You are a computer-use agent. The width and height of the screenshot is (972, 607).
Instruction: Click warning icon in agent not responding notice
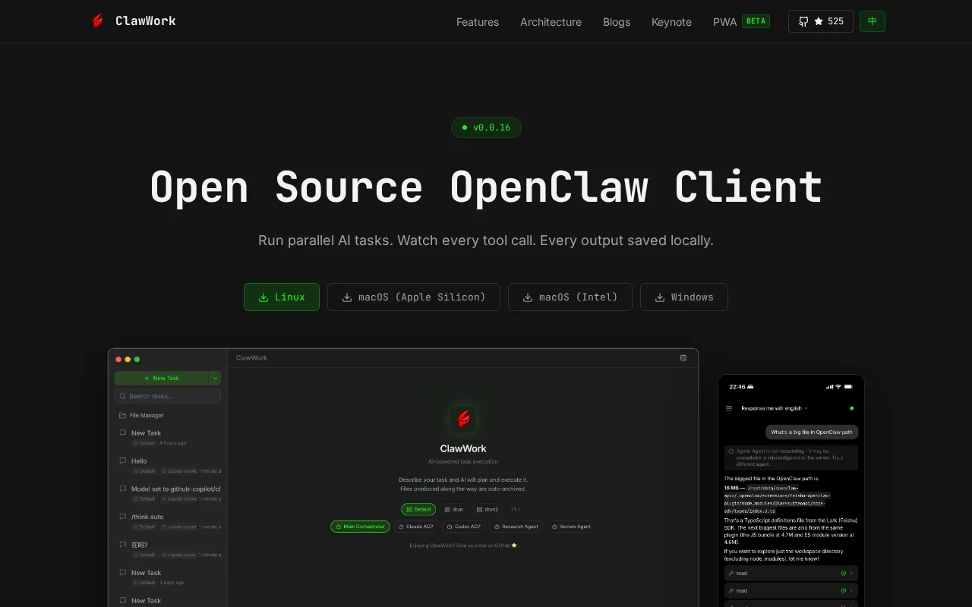(731, 451)
